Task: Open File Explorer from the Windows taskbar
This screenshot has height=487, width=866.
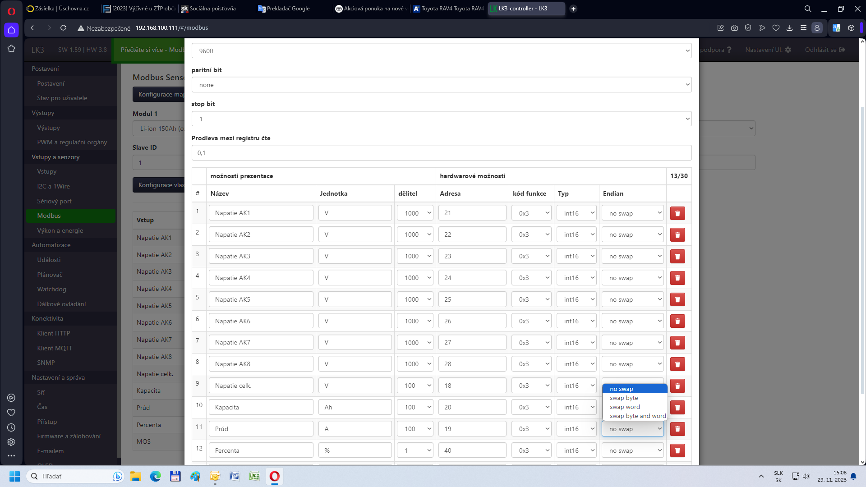Action: [x=136, y=476]
